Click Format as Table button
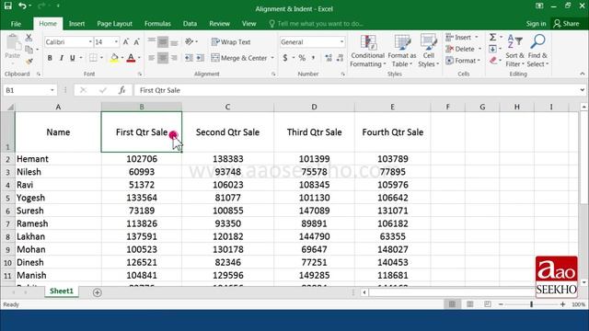Viewport: 589px width, 331px height. click(402, 51)
